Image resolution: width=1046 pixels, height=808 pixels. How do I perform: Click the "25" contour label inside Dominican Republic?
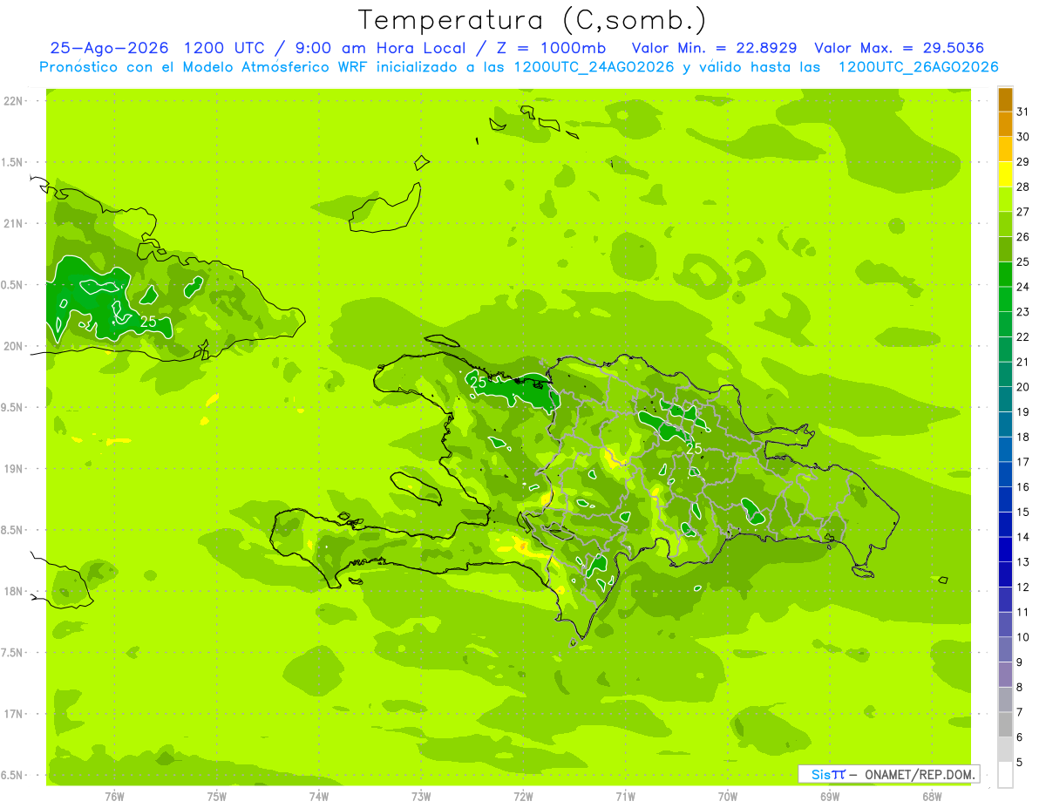[694, 449]
